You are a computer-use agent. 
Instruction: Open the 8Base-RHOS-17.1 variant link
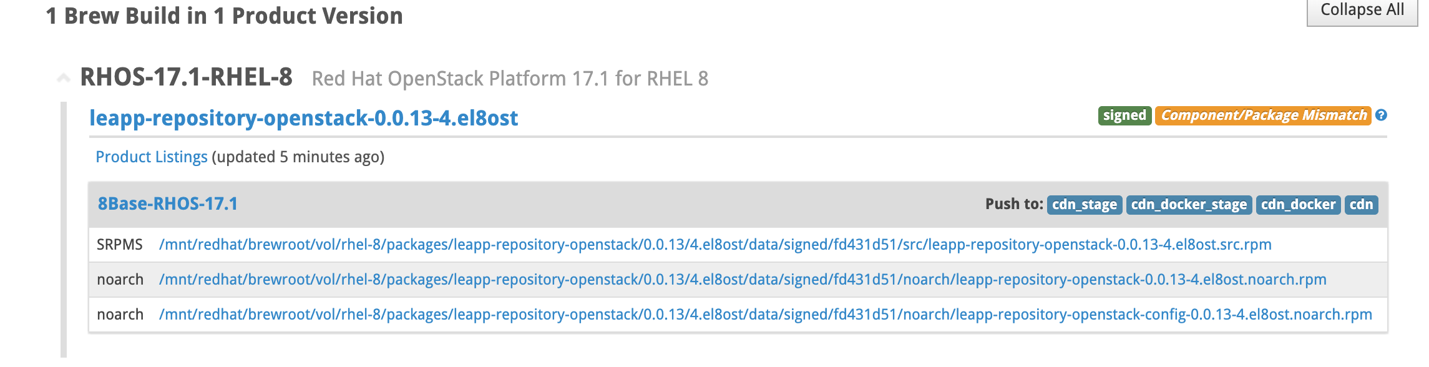(x=167, y=204)
